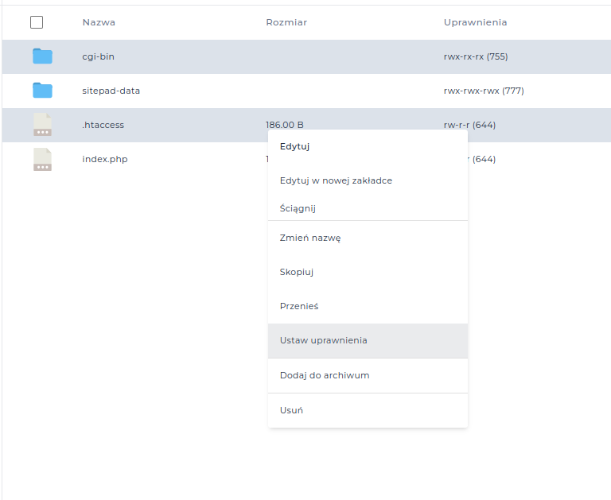Viewport: 611px width, 500px height.
Task: Click Dodaj do archiwum
Action: tap(325, 375)
